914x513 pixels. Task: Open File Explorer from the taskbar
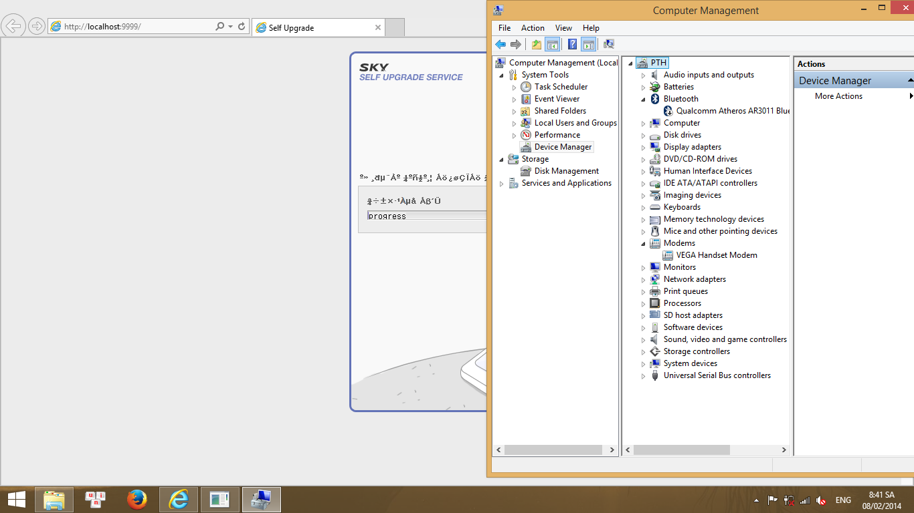click(x=54, y=499)
